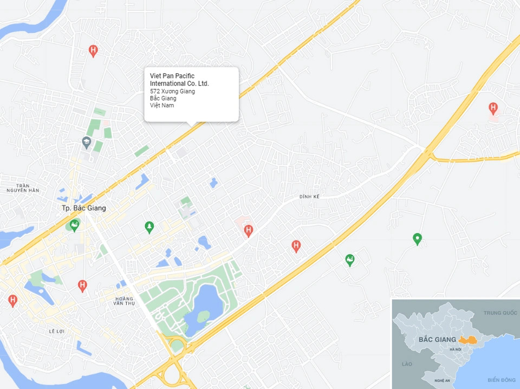Click the orange Bắc Giang region in inset map
520x389 pixels.
(468, 340)
